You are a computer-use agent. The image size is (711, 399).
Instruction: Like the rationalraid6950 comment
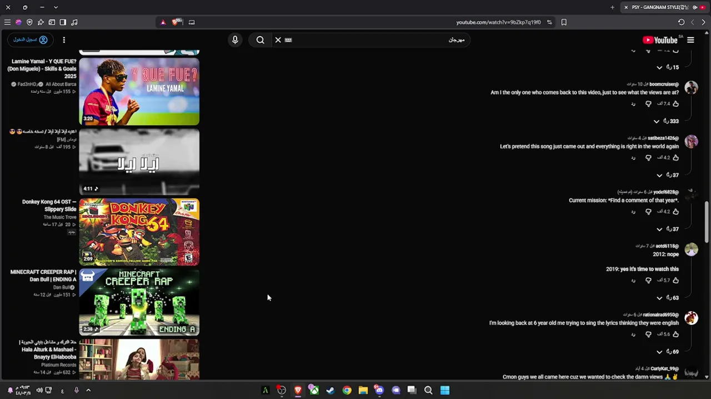[675, 334]
